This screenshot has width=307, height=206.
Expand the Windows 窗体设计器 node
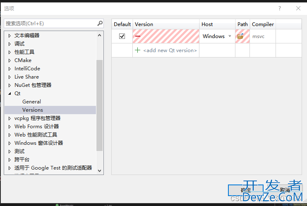click(x=10, y=143)
